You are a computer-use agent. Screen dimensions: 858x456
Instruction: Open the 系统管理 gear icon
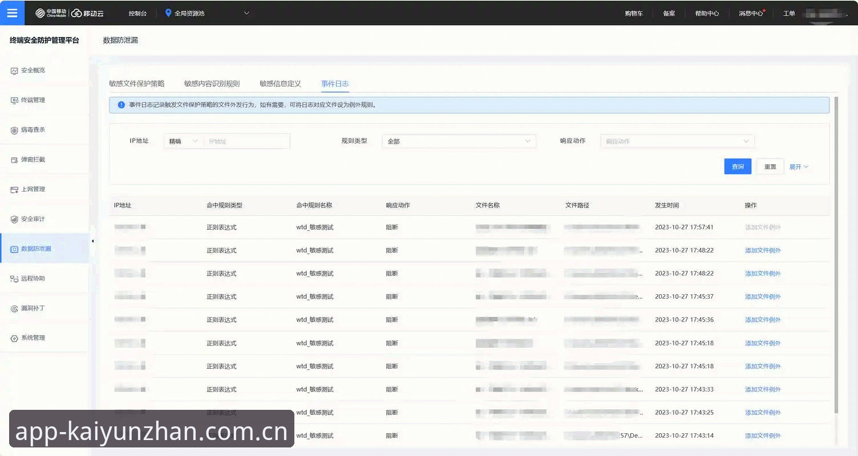[x=14, y=338]
